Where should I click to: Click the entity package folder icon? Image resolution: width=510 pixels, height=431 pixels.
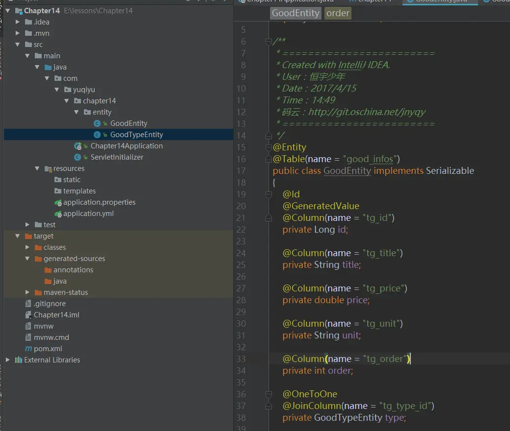coord(87,112)
